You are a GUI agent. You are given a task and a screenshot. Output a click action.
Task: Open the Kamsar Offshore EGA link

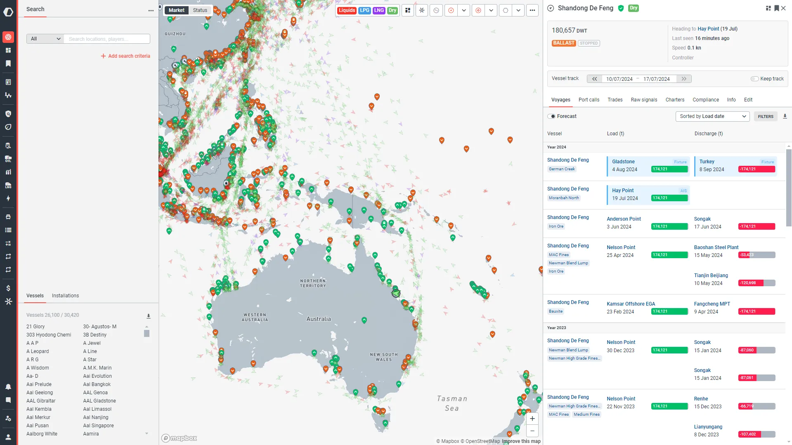click(x=631, y=304)
